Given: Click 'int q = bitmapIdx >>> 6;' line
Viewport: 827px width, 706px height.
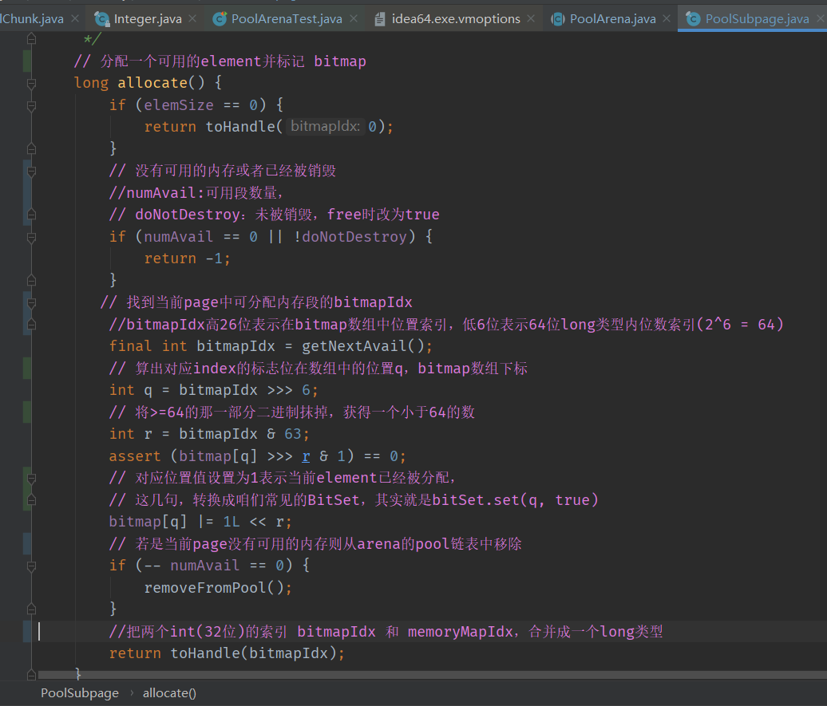Looking at the screenshot, I should (x=214, y=390).
